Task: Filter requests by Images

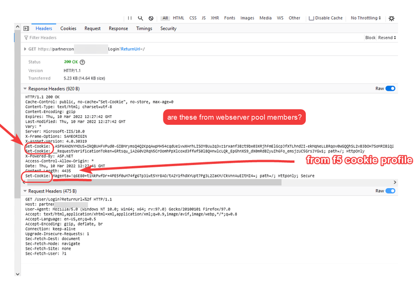Action: pyautogui.click(x=247, y=18)
